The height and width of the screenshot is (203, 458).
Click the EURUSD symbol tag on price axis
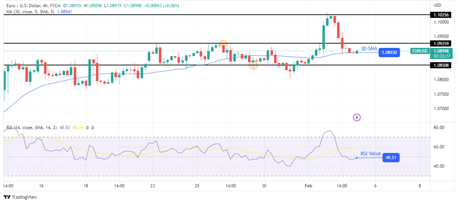[420, 51]
